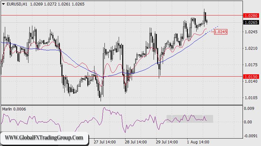The width and height of the screenshot is (261, 146).
Task: Click the 29 Jul 14:00 time label
Action: (167, 142)
